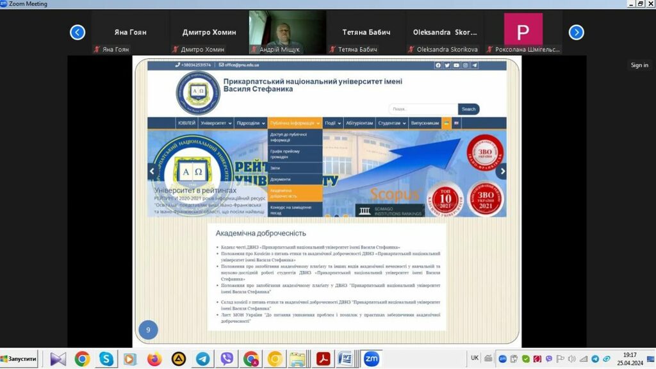The height and width of the screenshot is (369, 656).
Task: Click the Telegram icon in website header
Action: [475, 65]
